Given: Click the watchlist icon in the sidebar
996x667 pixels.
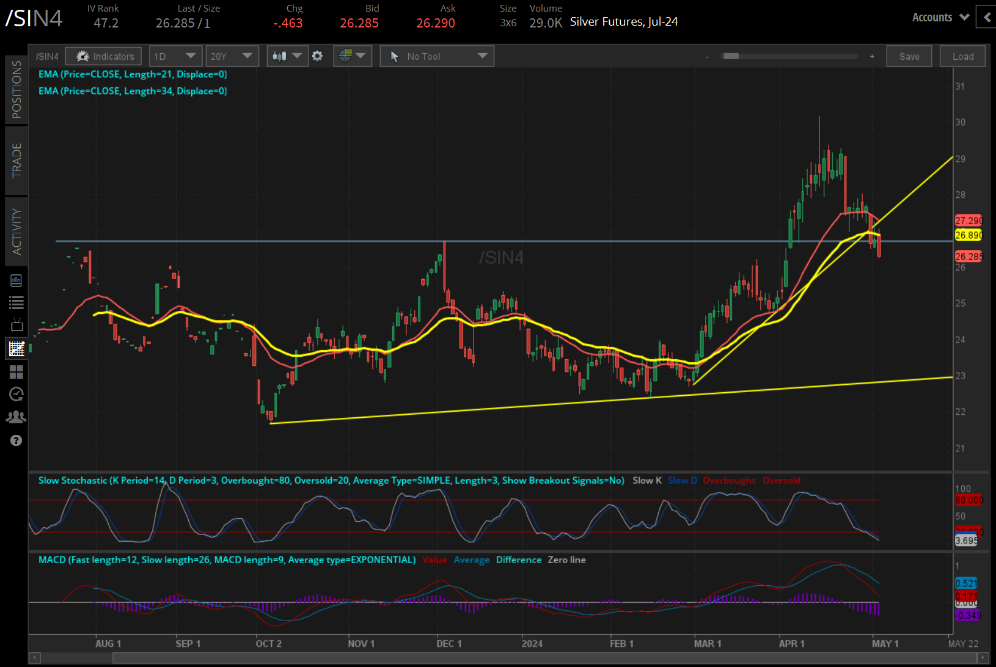Looking at the screenshot, I should (16, 302).
